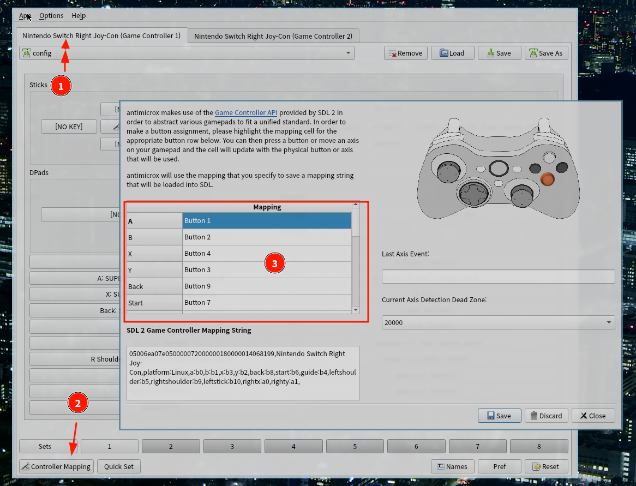Select set 3
The image size is (636, 486).
click(232, 446)
